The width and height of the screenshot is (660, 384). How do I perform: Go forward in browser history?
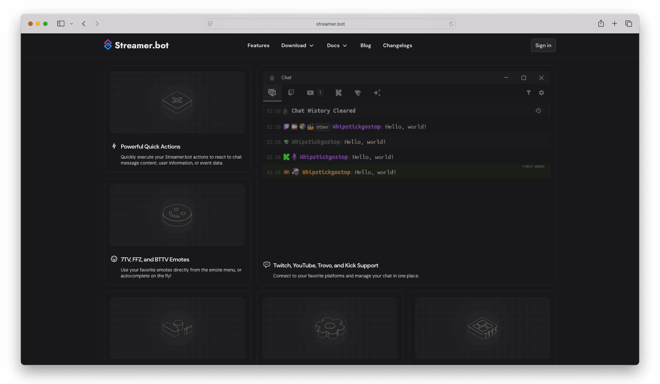click(x=97, y=24)
